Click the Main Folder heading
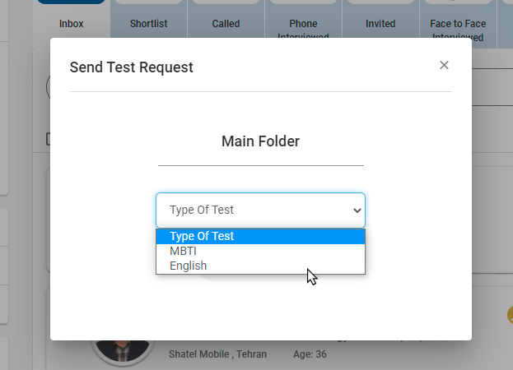 pos(260,141)
